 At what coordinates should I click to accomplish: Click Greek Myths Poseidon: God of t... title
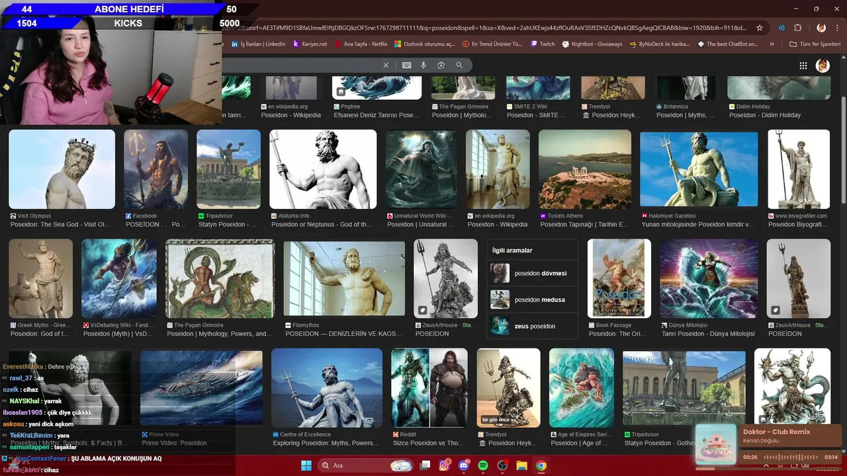40,334
